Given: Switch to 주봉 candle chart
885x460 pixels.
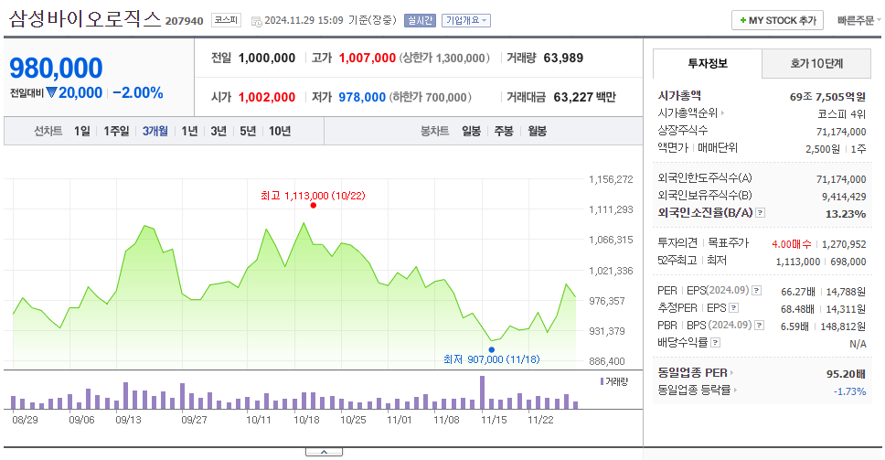Looking at the screenshot, I should 504,131.
